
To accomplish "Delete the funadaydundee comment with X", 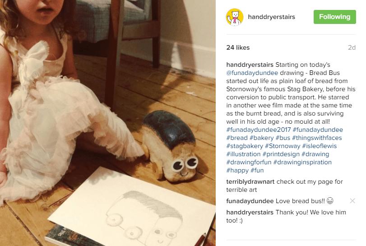I will click(x=352, y=201).
